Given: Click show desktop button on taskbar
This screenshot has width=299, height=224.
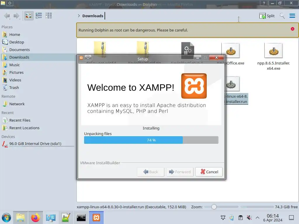Looking at the screenshot, I should (x=291, y=218).
